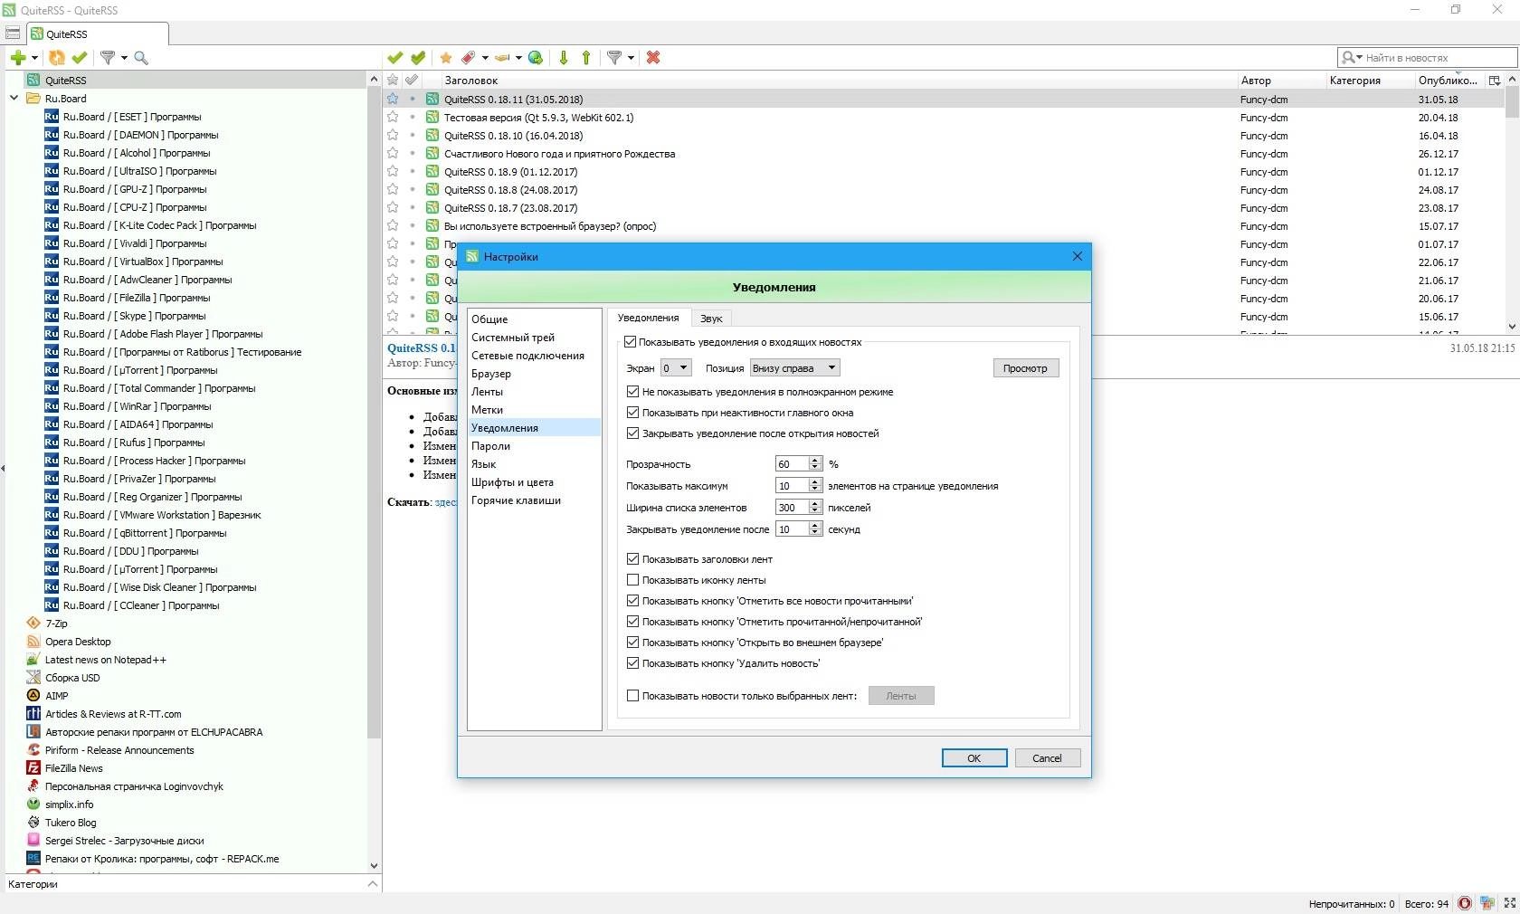Image resolution: width=1520 pixels, height=914 pixels.
Task: Toggle show 'Mark all news read' button
Action: [x=632, y=601]
